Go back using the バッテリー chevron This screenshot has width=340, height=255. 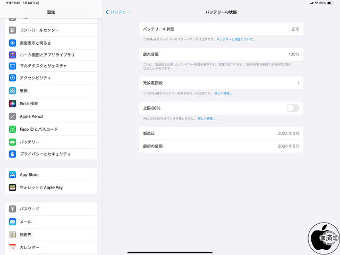118,12
